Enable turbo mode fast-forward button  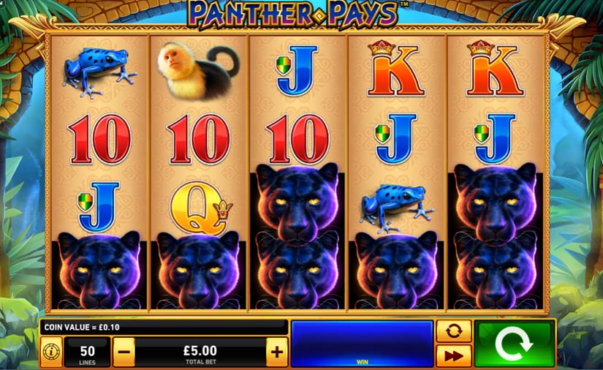pyautogui.click(x=453, y=356)
